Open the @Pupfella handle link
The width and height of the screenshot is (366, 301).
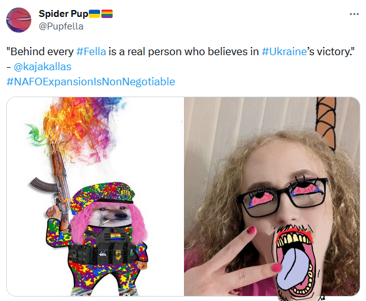[61, 26]
